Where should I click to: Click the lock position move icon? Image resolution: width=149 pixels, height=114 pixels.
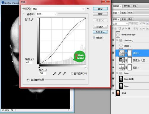[x=126, y=28]
